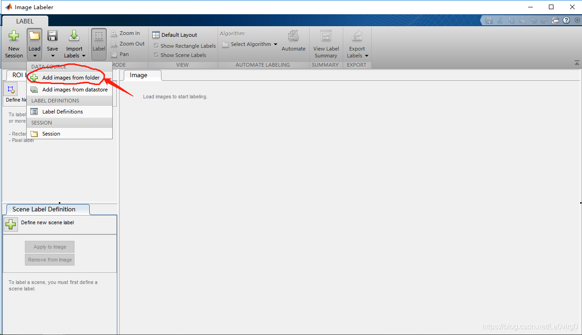This screenshot has height=335, width=582.
Task: Toggle Show Scene Labels checkbox
Action: [156, 55]
